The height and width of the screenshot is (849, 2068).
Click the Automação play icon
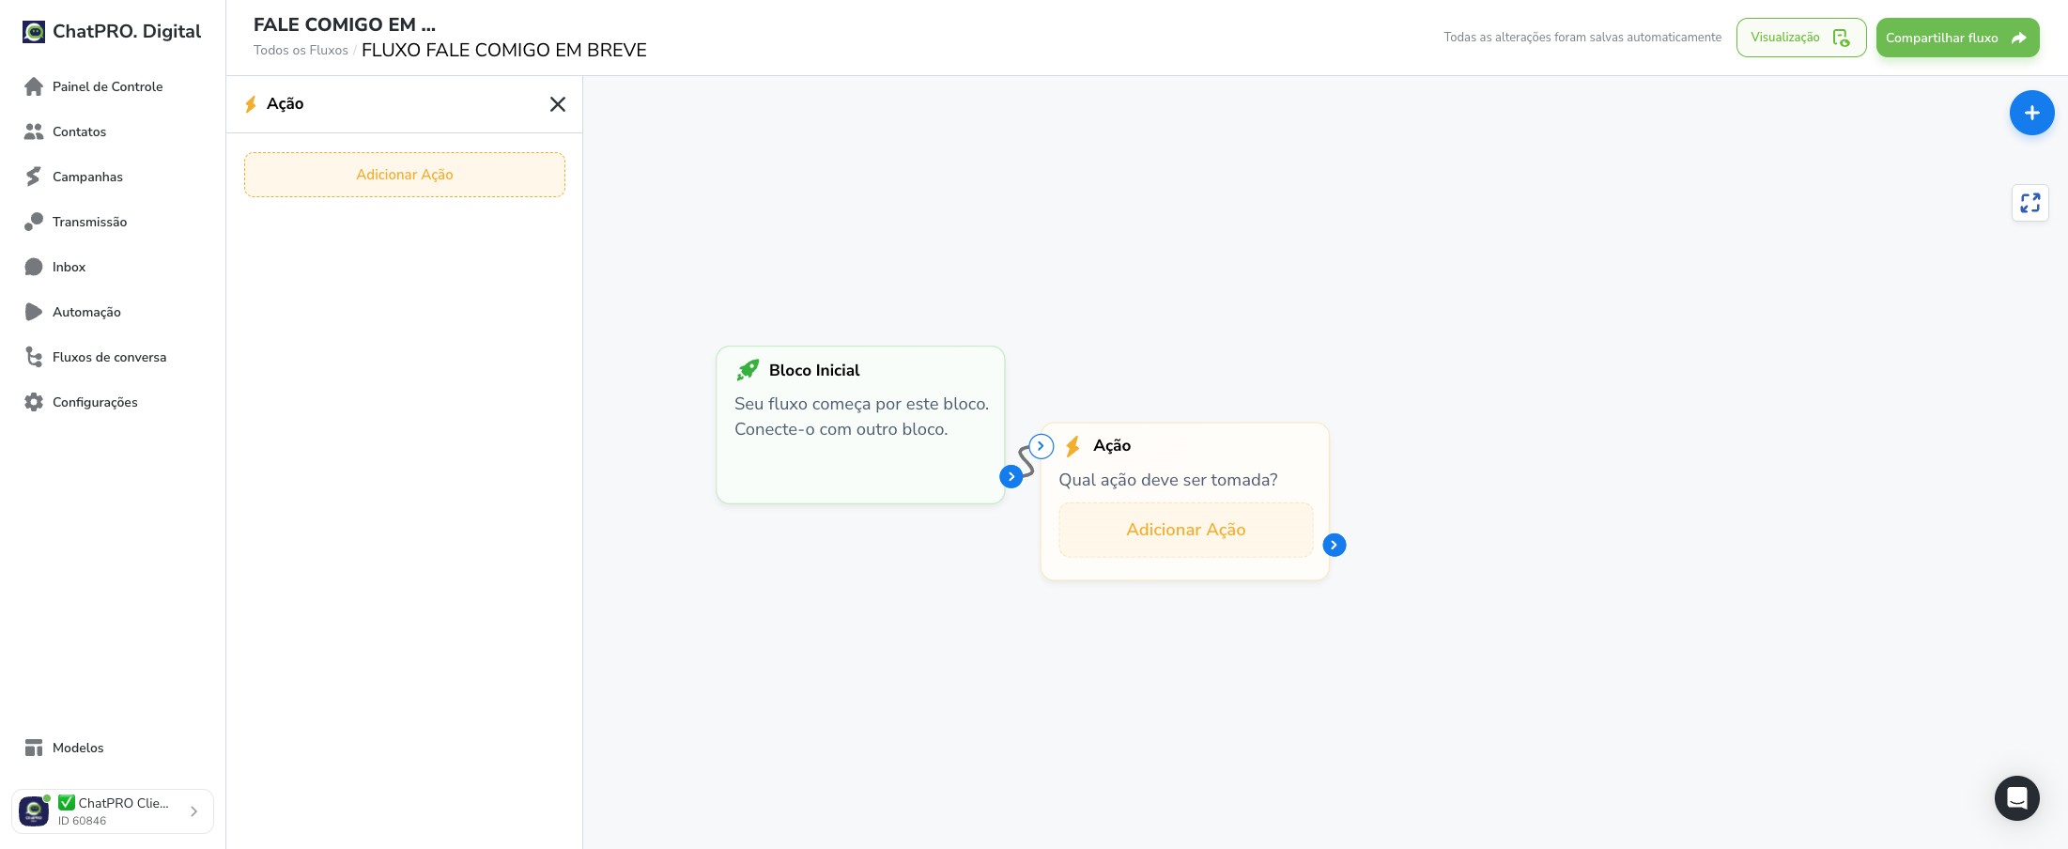(x=34, y=312)
